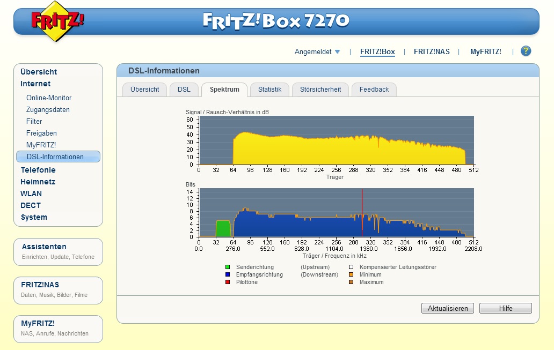This screenshot has height=350, width=554.
Task: Open the DECT sidebar section
Action: point(31,206)
